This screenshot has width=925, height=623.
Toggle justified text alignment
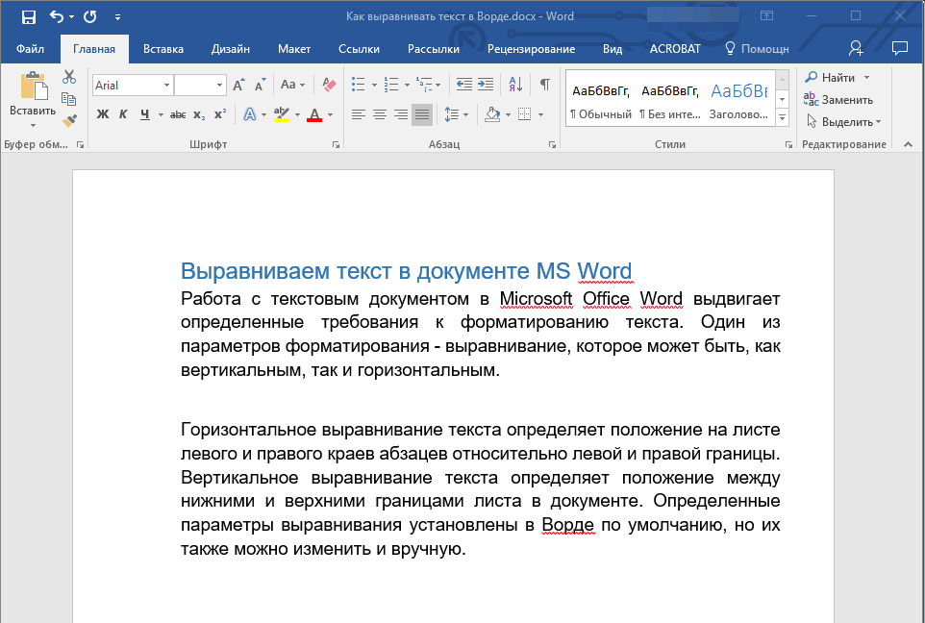pos(422,114)
